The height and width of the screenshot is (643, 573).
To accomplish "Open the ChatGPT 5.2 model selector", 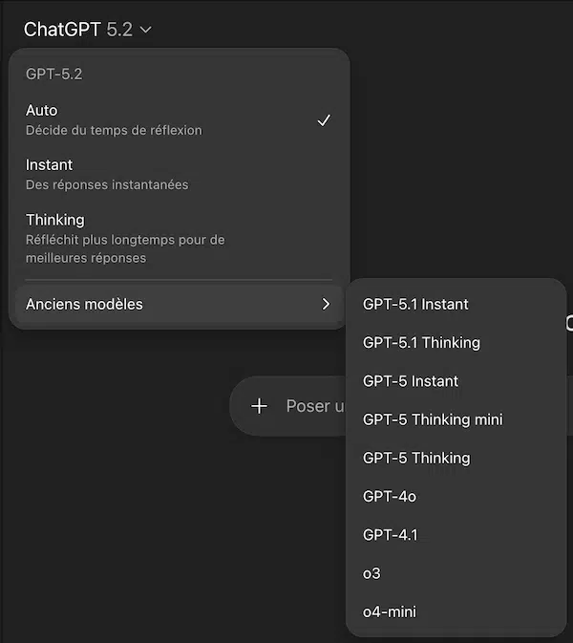I will [87, 30].
